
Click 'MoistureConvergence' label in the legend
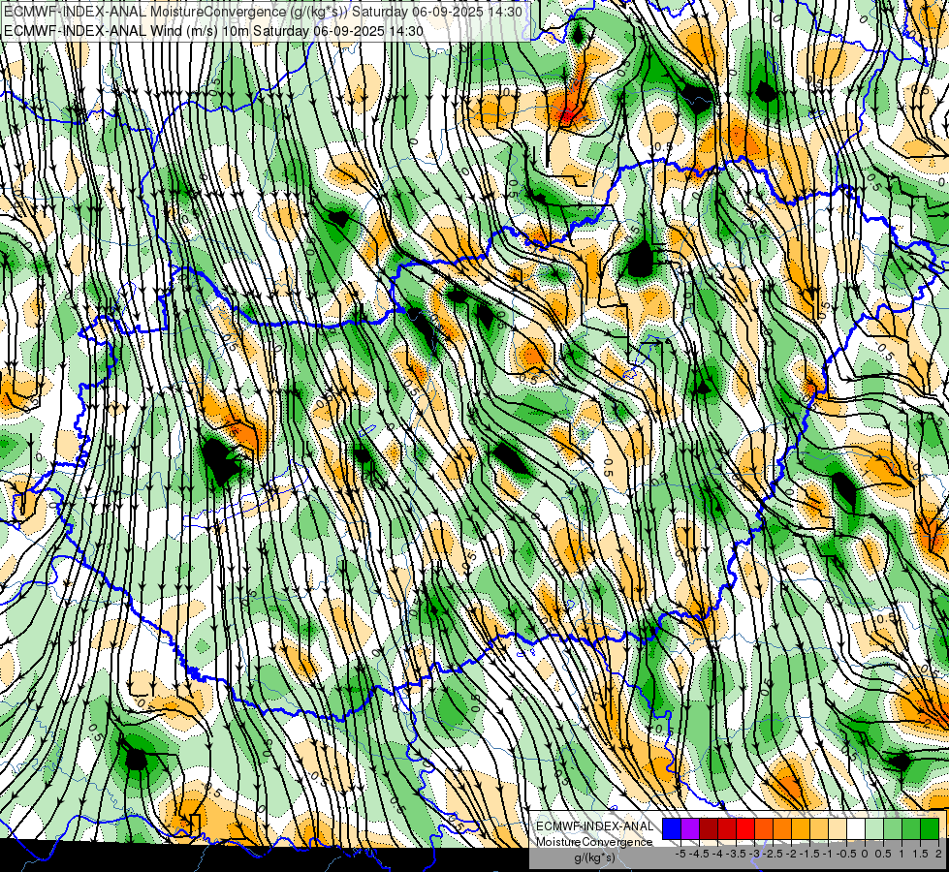point(594,842)
